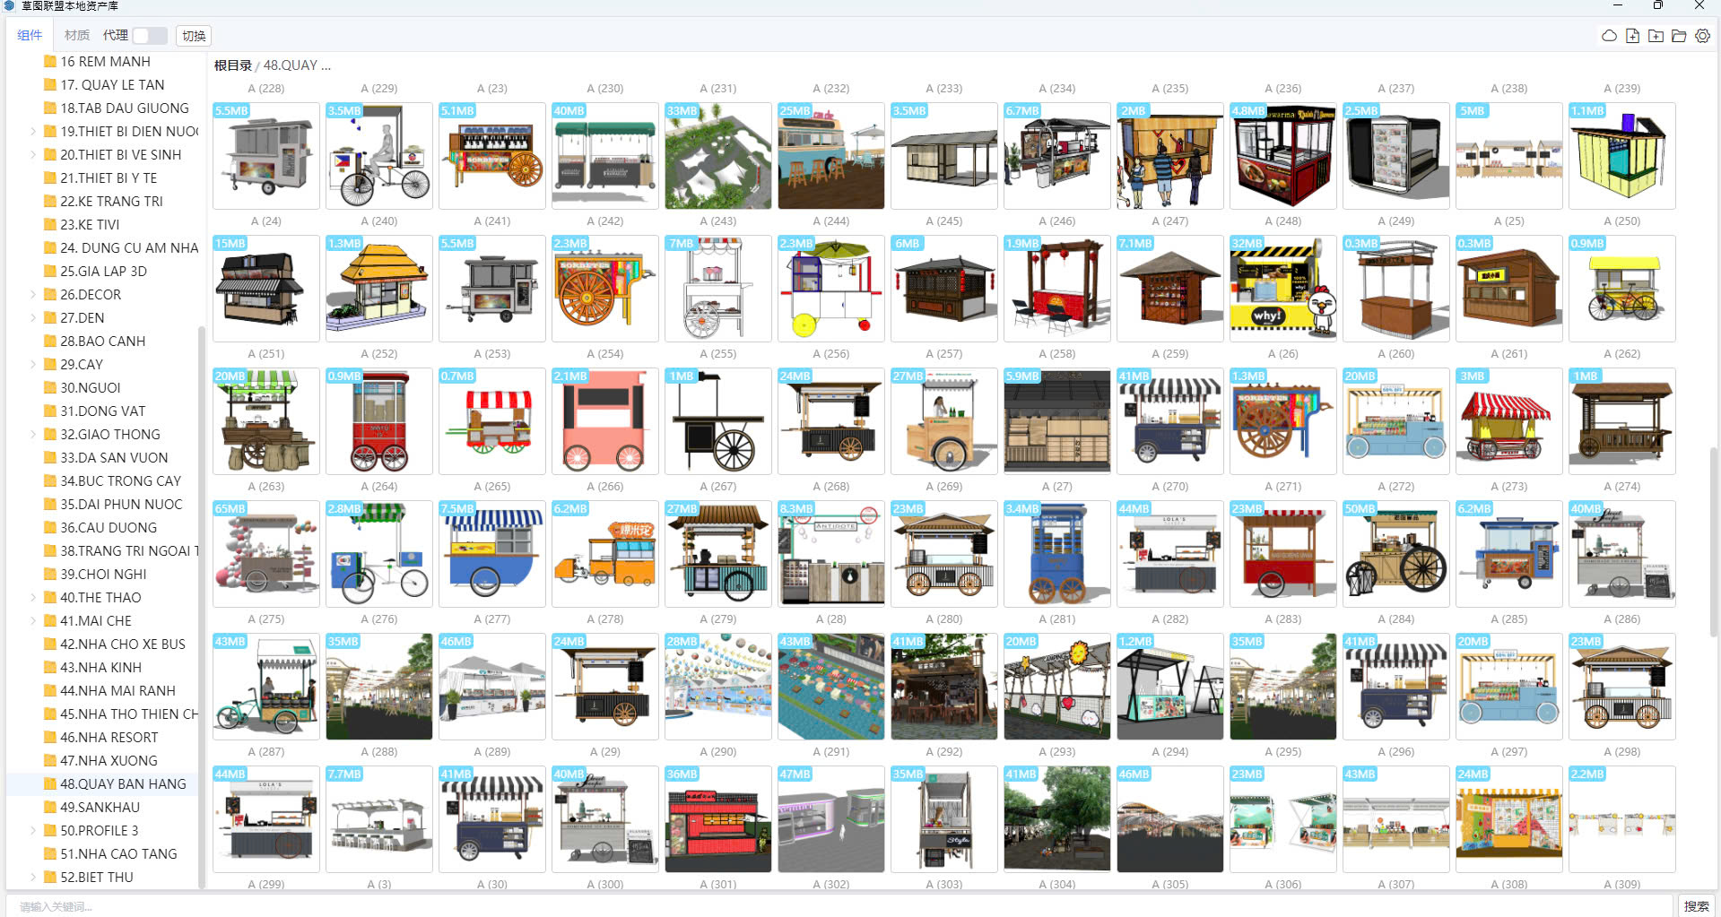Click the folder icon beside 16 REM MANH
1721x917 pixels.
pyautogui.click(x=50, y=62)
